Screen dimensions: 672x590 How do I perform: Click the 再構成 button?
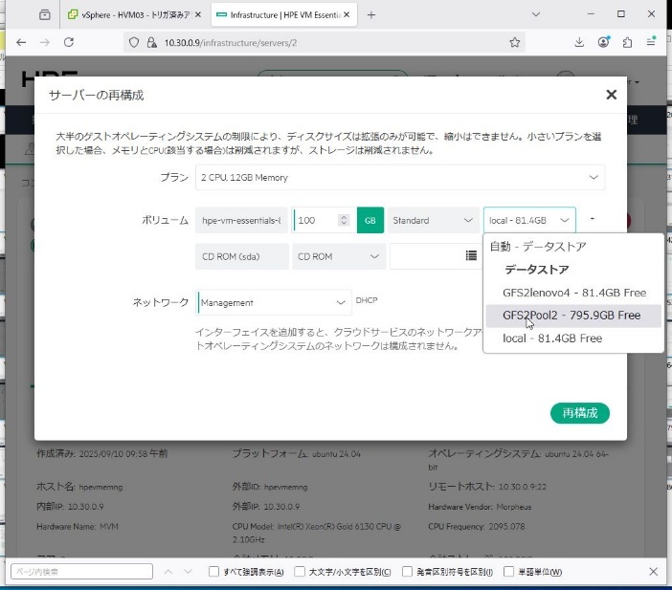580,413
